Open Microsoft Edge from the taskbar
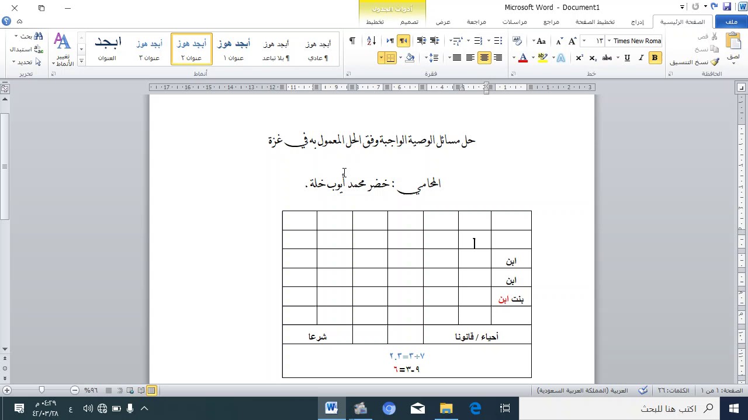 475,408
